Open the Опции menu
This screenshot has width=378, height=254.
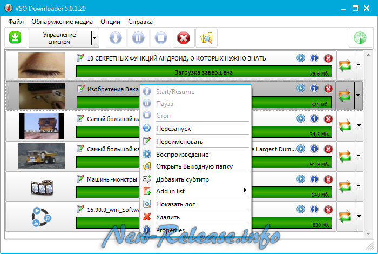110,22
